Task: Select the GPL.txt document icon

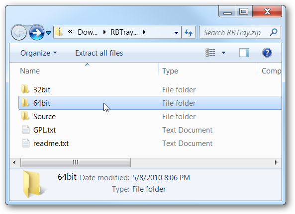Action: [x=25, y=130]
